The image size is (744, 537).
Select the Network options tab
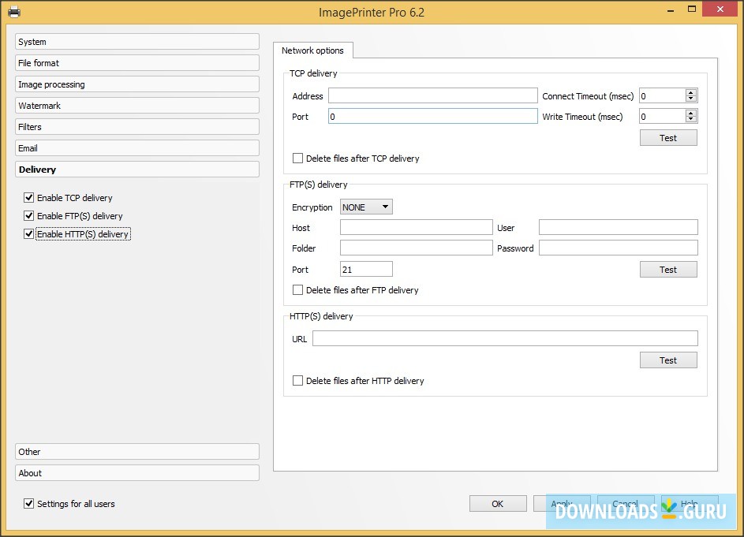tap(313, 50)
